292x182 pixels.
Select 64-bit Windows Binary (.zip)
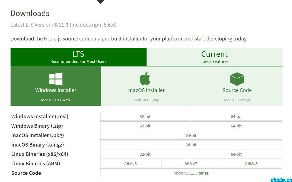[236, 126]
